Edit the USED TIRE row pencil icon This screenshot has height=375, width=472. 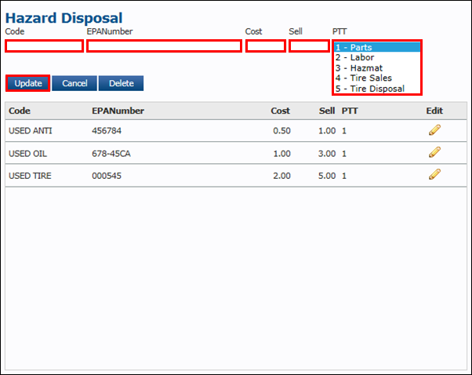point(434,174)
